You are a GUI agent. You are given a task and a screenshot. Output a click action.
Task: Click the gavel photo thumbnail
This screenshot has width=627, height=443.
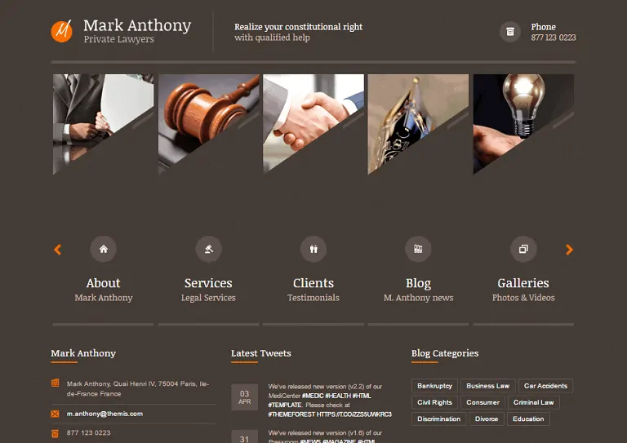point(208,124)
